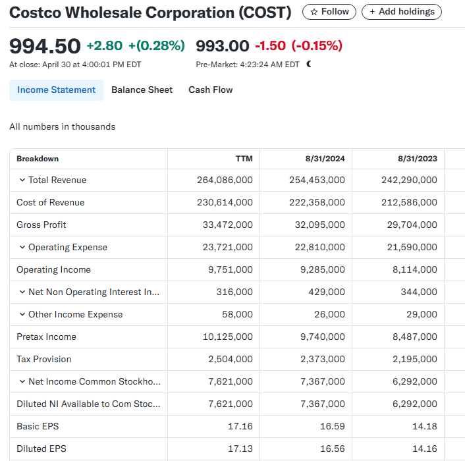The image size is (465, 461).
Task: Click the Follow button with star
Action: tap(329, 12)
